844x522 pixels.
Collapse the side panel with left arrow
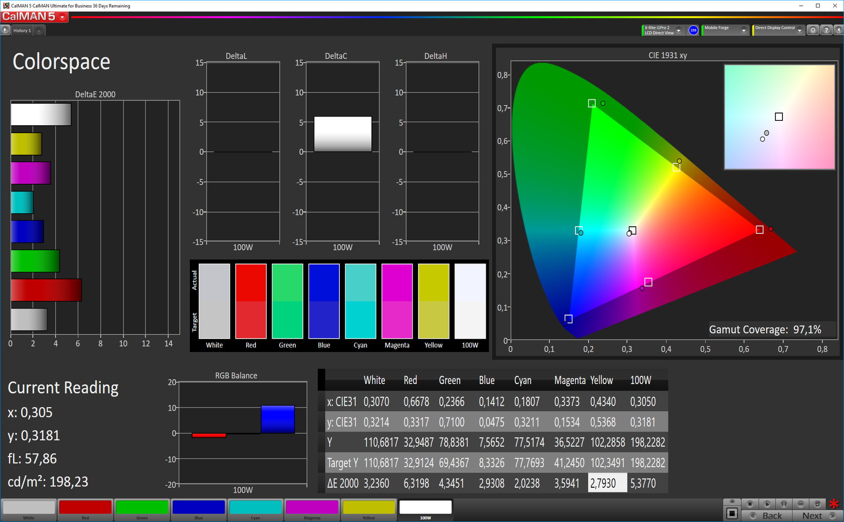(x=839, y=30)
